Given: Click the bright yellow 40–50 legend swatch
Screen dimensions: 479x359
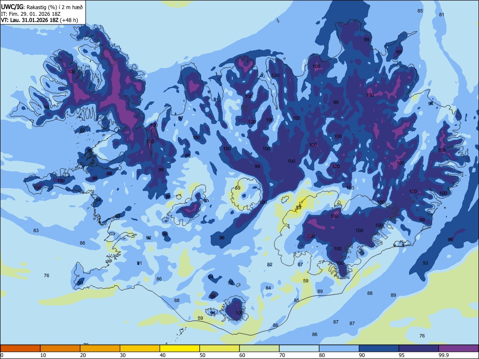Looking at the screenshot, I should tap(180, 348).
